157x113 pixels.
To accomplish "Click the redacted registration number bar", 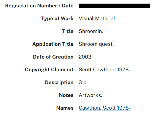I will [x=114, y=6].
